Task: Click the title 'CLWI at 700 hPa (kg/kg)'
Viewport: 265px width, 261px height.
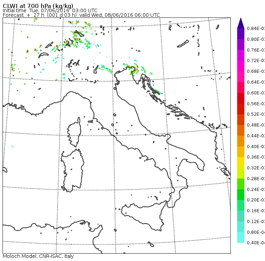Action: pyautogui.click(x=38, y=6)
